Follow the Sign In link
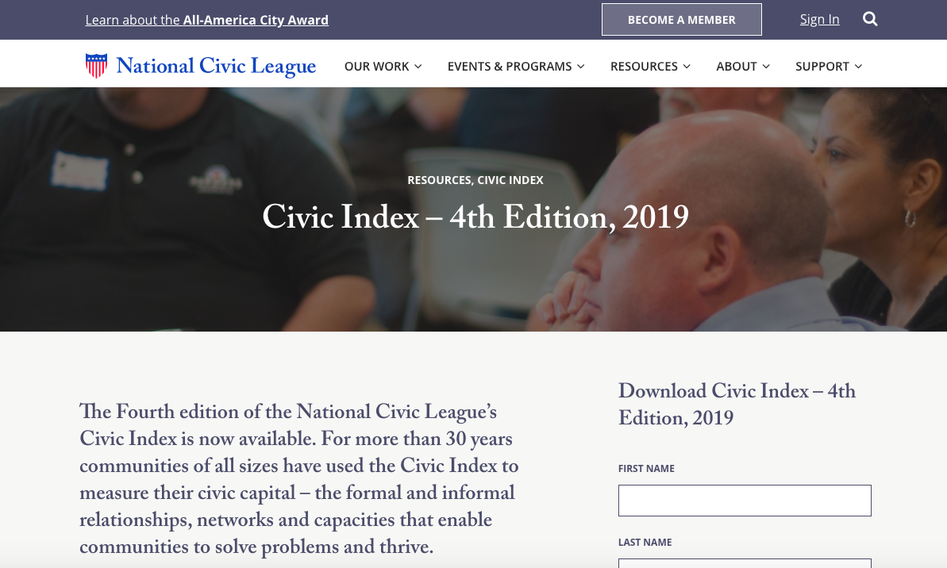 pyautogui.click(x=819, y=19)
